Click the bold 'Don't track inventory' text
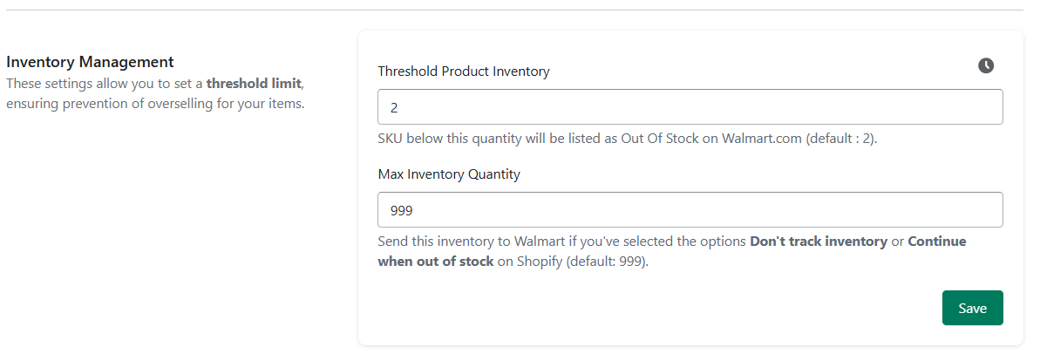Viewport: 1040px width, 354px height. point(819,242)
